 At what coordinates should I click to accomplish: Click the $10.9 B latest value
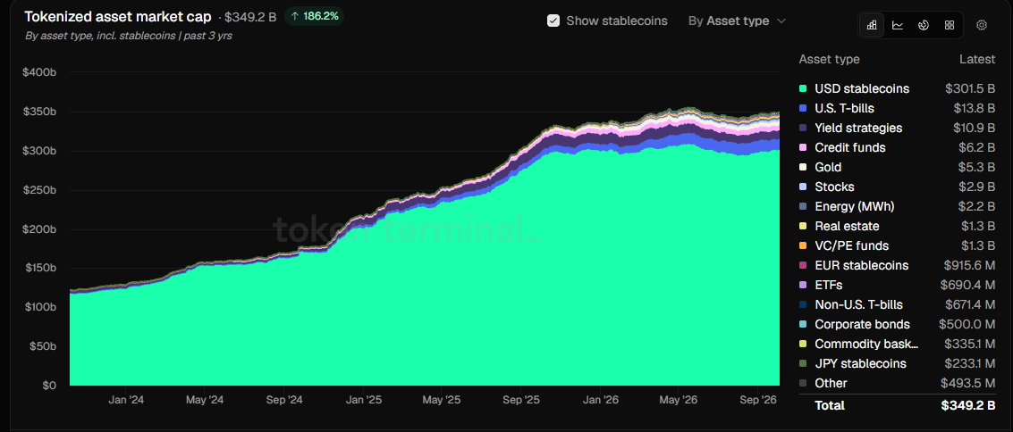(975, 129)
